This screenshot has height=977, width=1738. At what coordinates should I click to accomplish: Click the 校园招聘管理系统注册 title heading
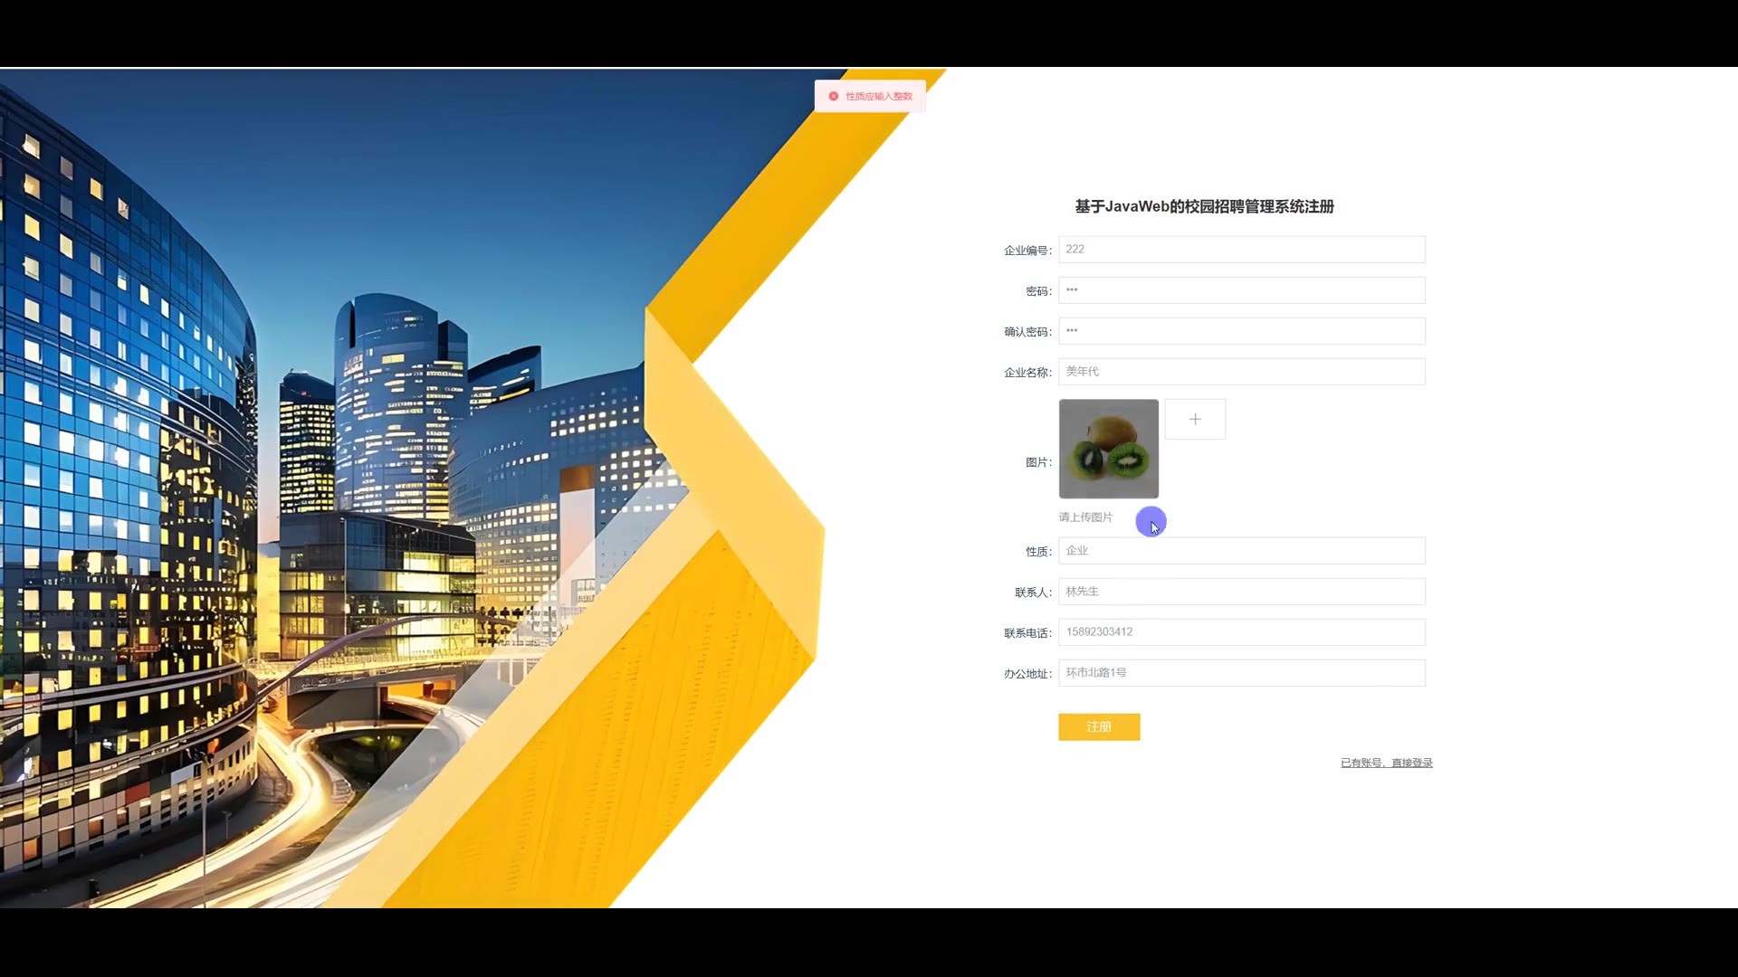pyautogui.click(x=1204, y=207)
